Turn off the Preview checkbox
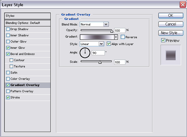 pos(163,40)
